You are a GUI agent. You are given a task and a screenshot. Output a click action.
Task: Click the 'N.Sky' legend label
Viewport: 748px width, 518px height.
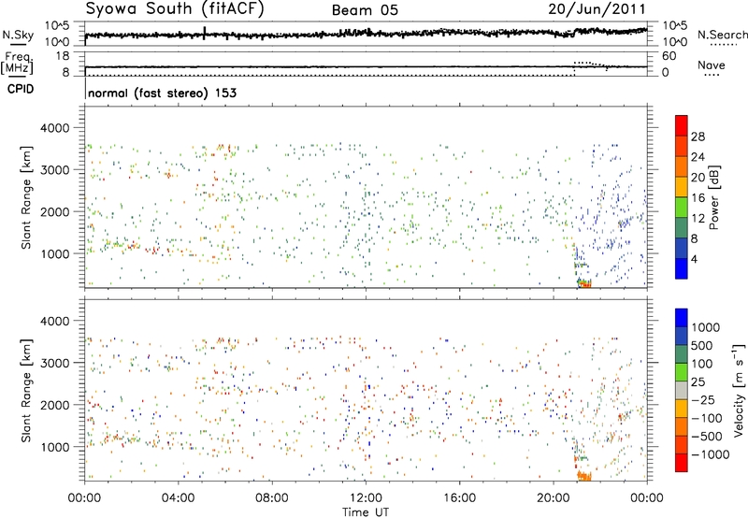(x=18, y=35)
